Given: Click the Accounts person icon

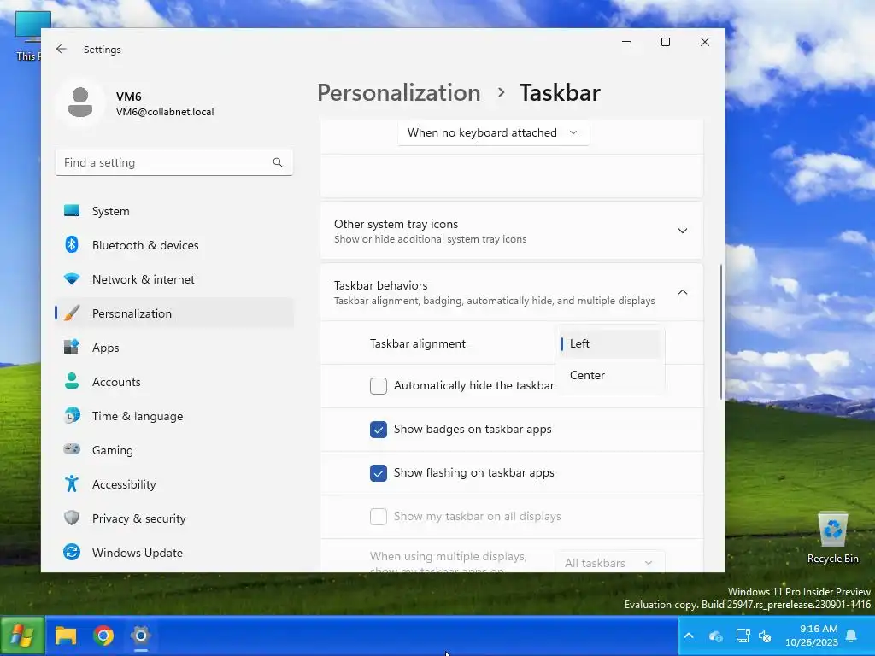Looking at the screenshot, I should (72, 382).
